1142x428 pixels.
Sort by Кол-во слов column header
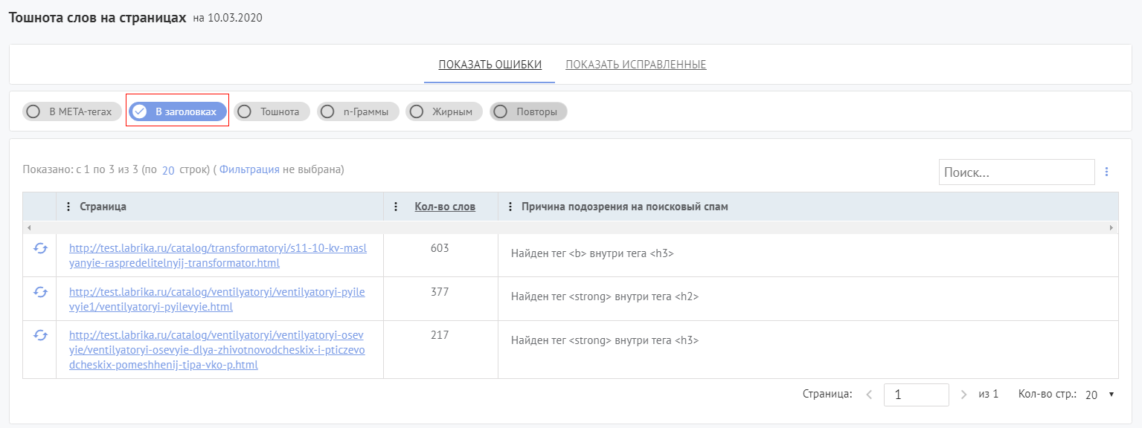pyautogui.click(x=444, y=207)
